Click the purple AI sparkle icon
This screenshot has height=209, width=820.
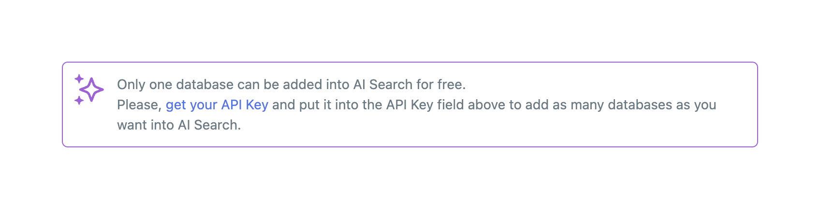click(x=88, y=89)
